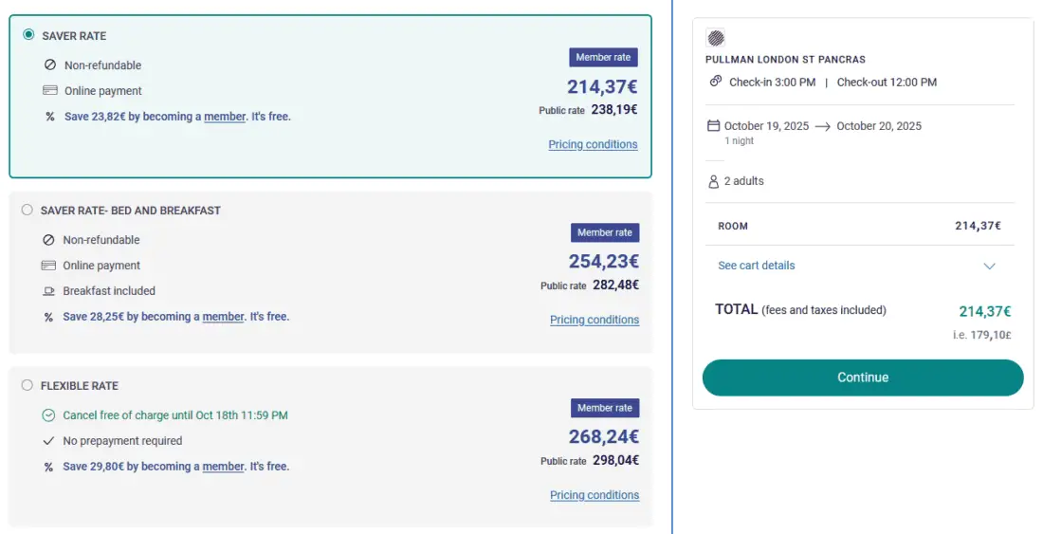Click the check-in key icon
The width and height of the screenshot is (1043, 534).
point(716,82)
